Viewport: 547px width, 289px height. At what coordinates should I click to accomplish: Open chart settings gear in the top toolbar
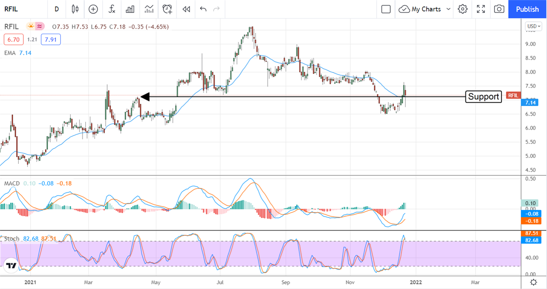(463, 9)
